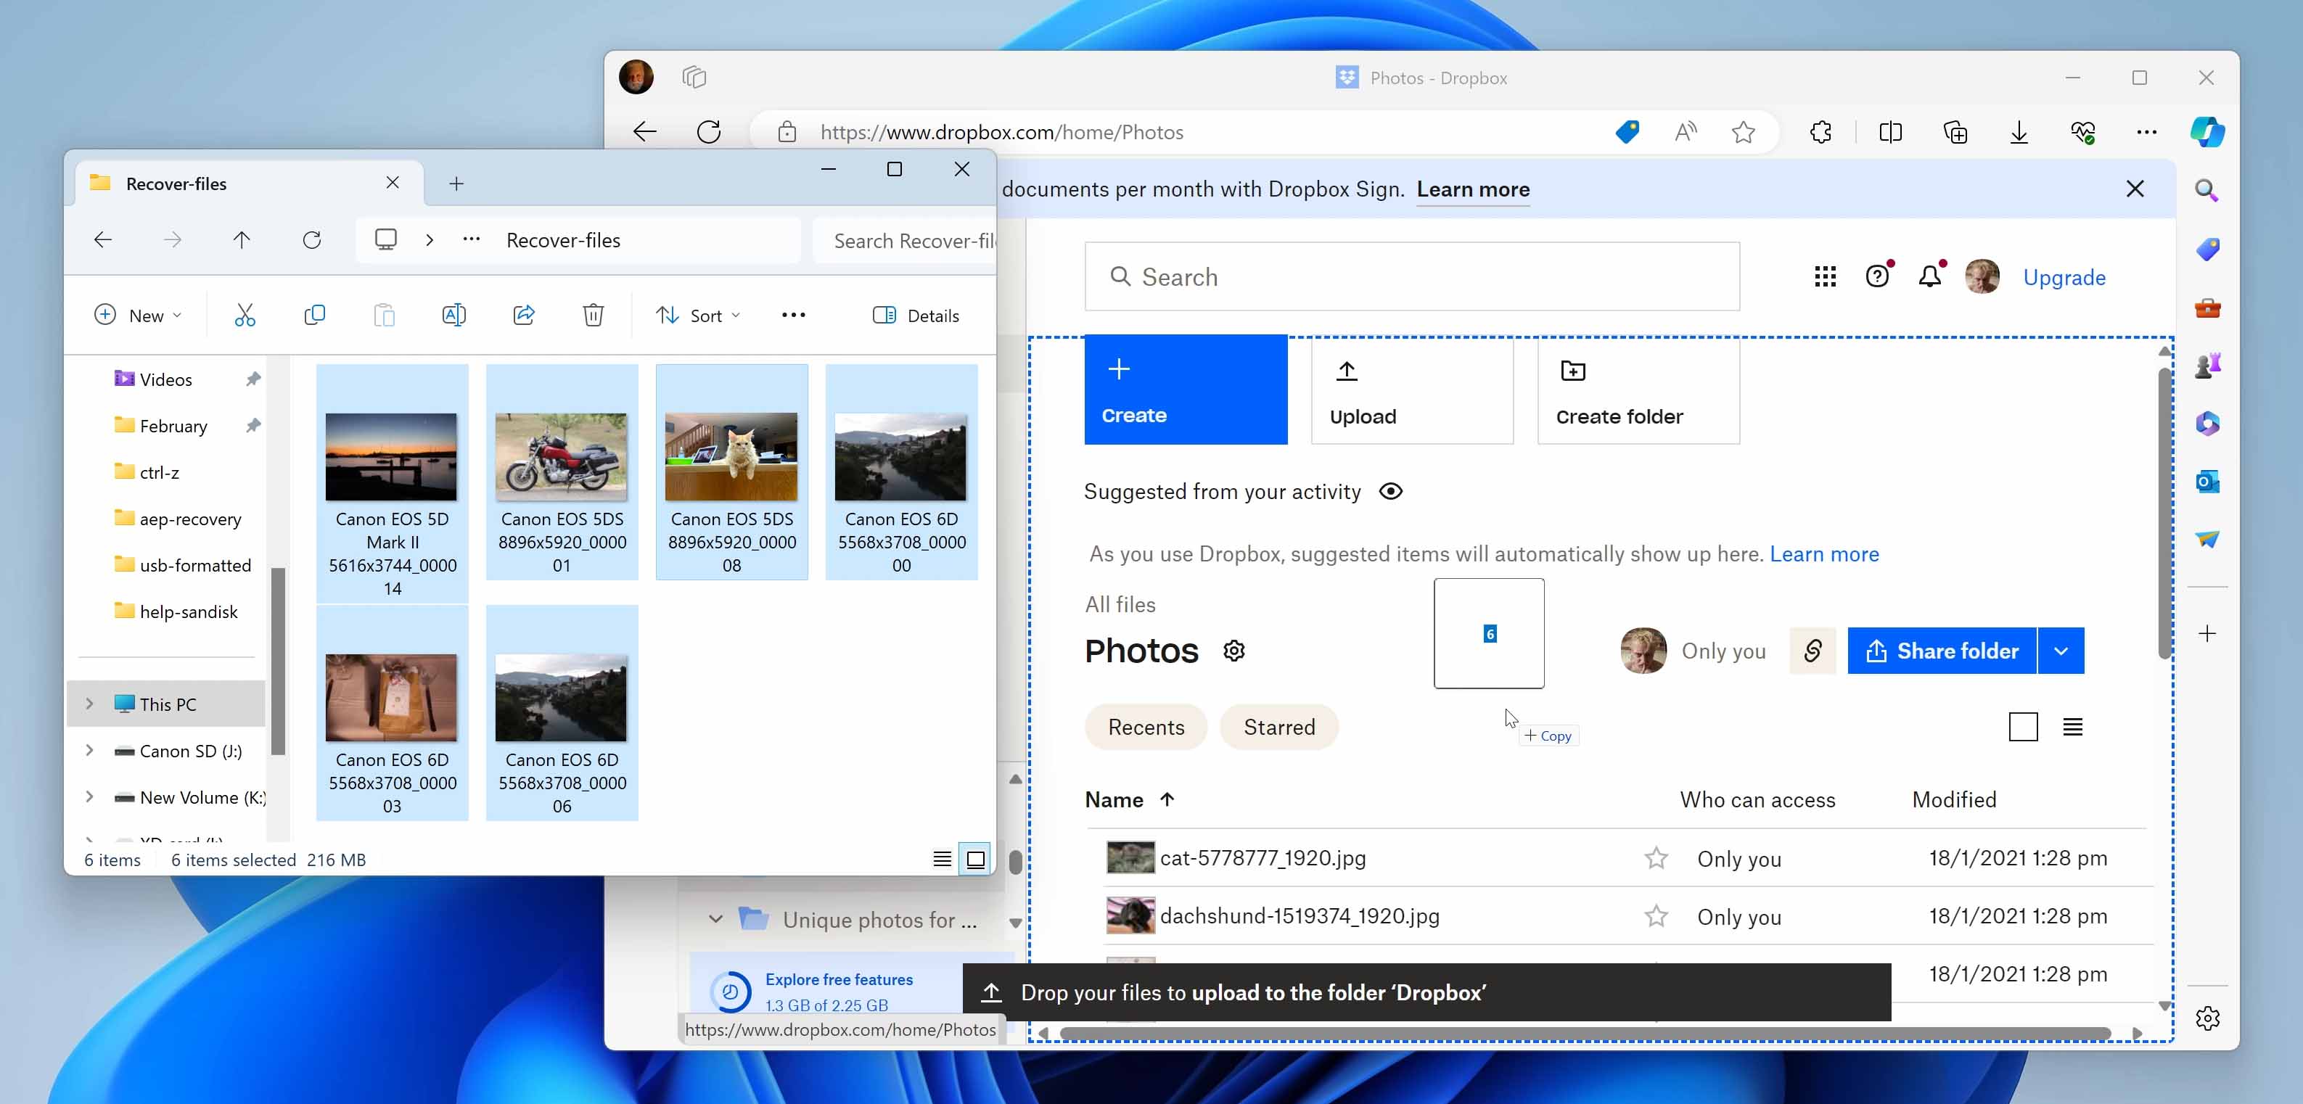Open Edge Read aloud icon
The width and height of the screenshot is (2303, 1104).
(x=1686, y=132)
